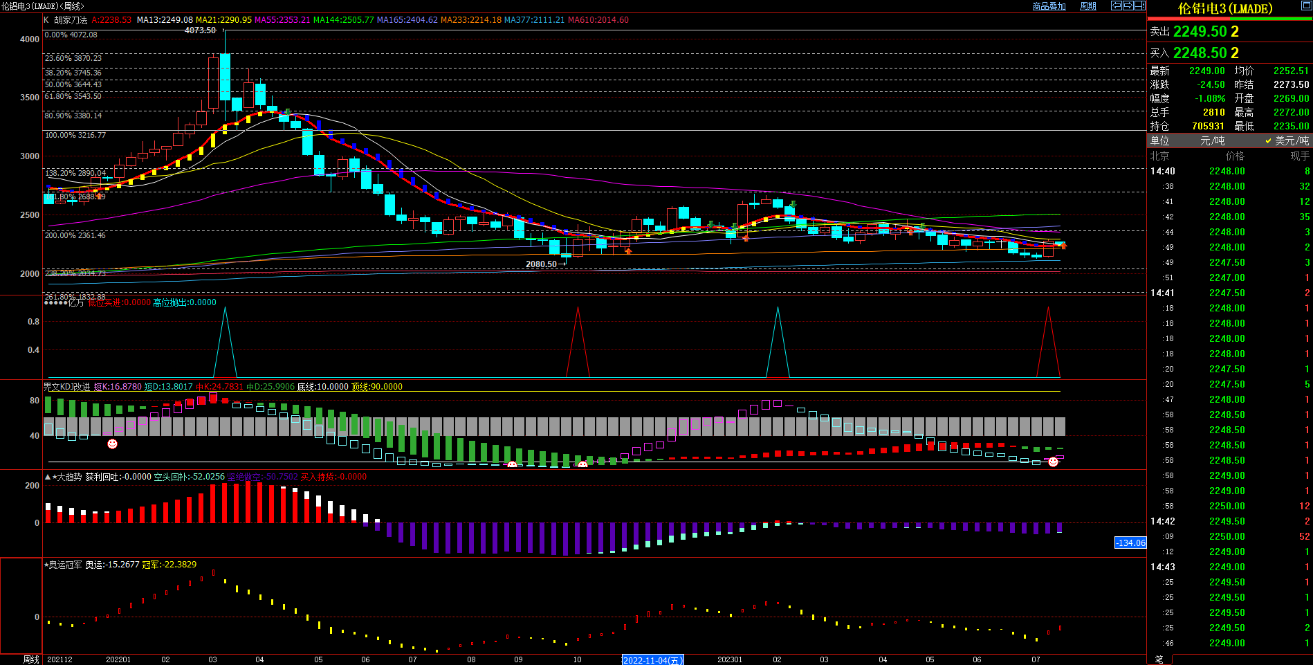Switch unit to 元/吨

(1212, 140)
